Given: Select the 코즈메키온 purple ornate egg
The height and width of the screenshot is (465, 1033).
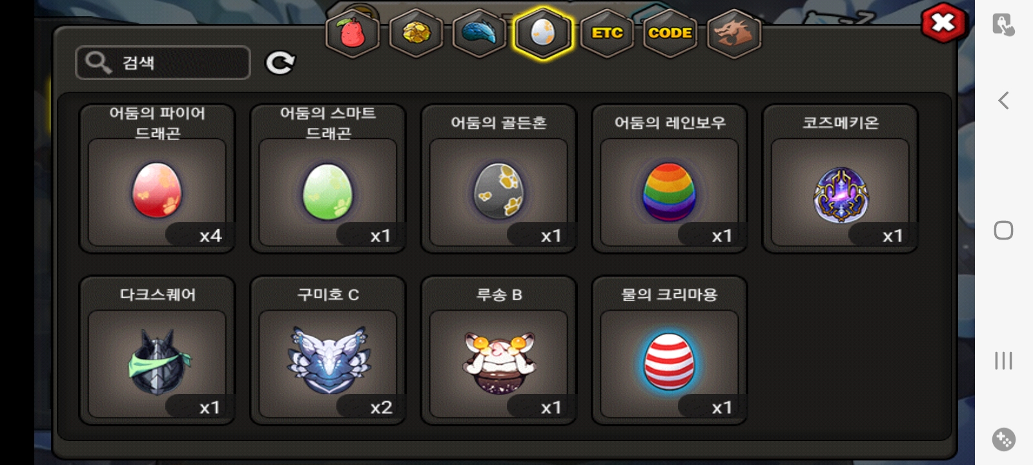Looking at the screenshot, I should 840,179.
